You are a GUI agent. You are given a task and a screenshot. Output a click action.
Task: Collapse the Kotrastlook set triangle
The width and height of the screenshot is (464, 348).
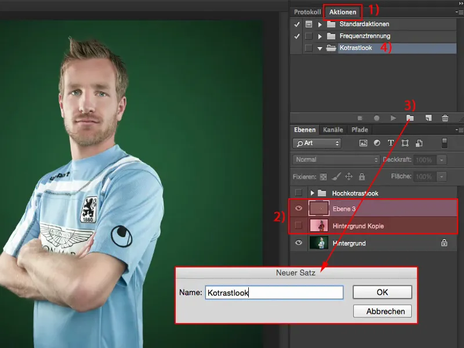coord(320,48)
